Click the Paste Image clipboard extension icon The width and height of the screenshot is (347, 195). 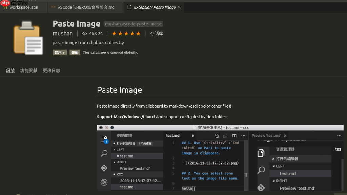(x=28, y=38)
